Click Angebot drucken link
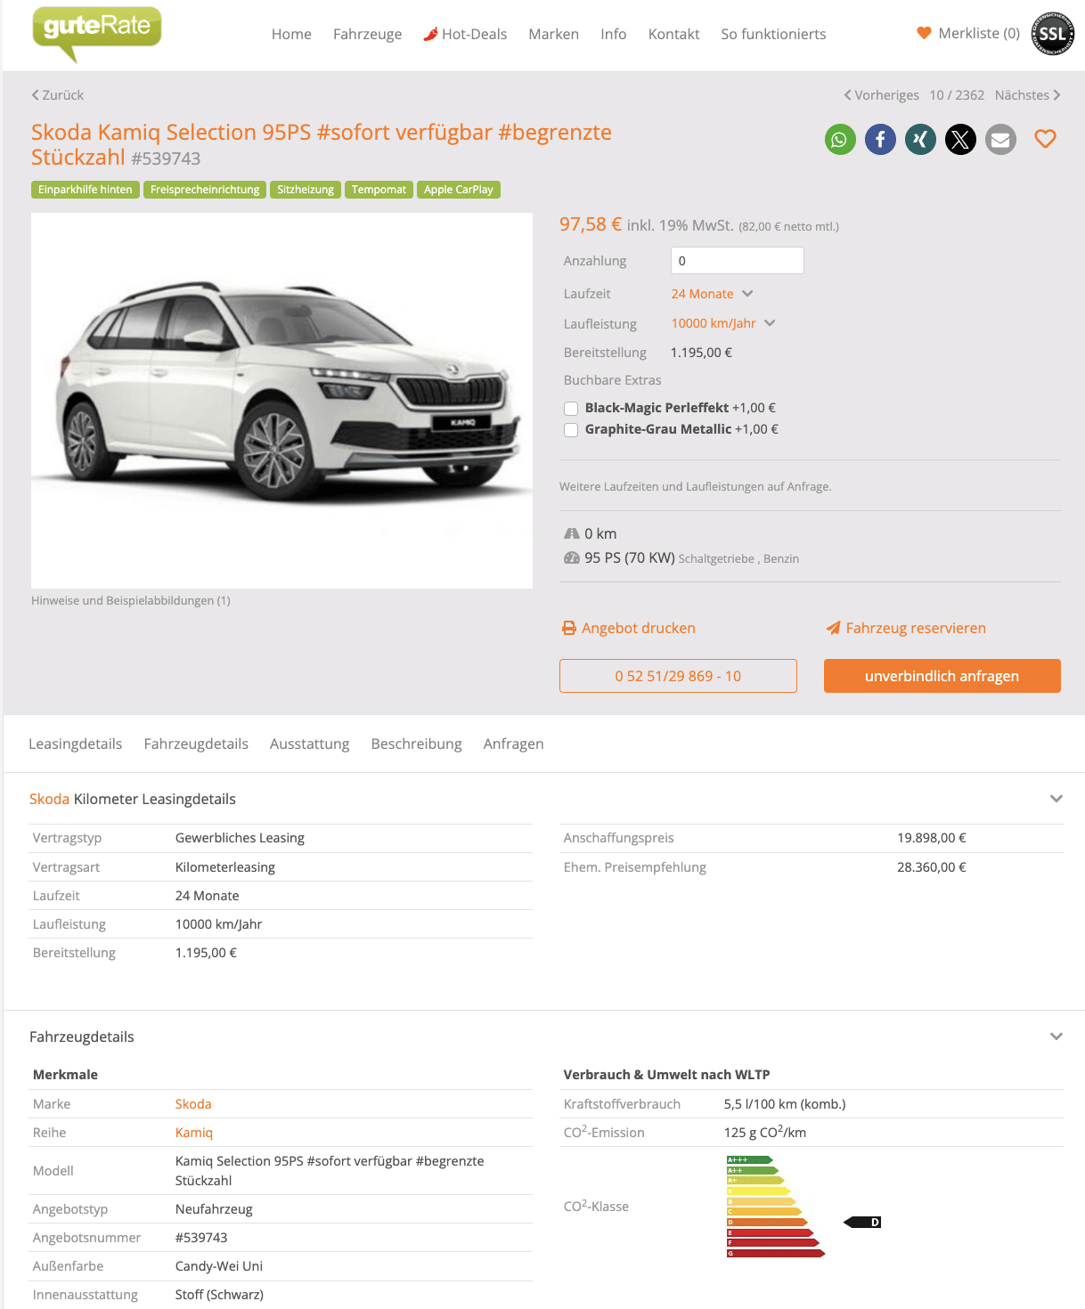The image size is (1085, 1309). pos(629,628)
